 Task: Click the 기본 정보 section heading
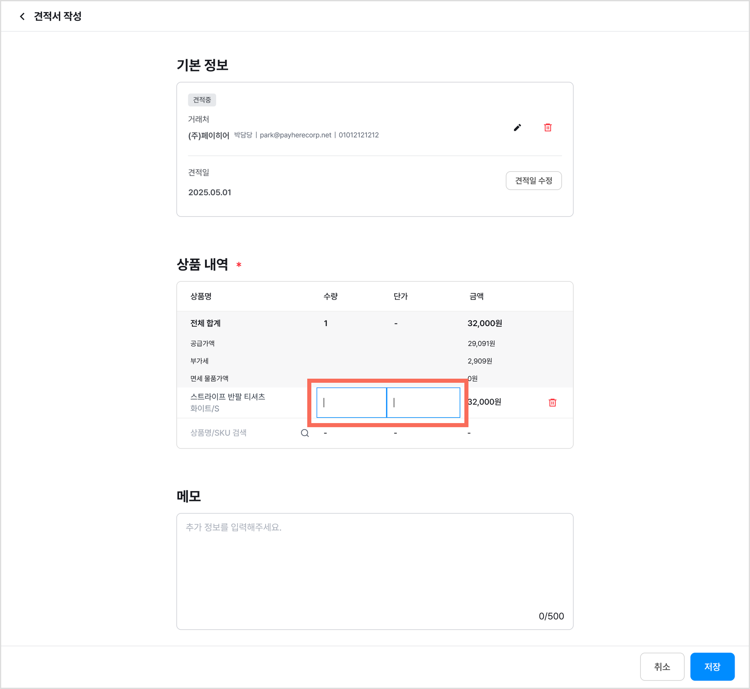click(x=203, y=65)
